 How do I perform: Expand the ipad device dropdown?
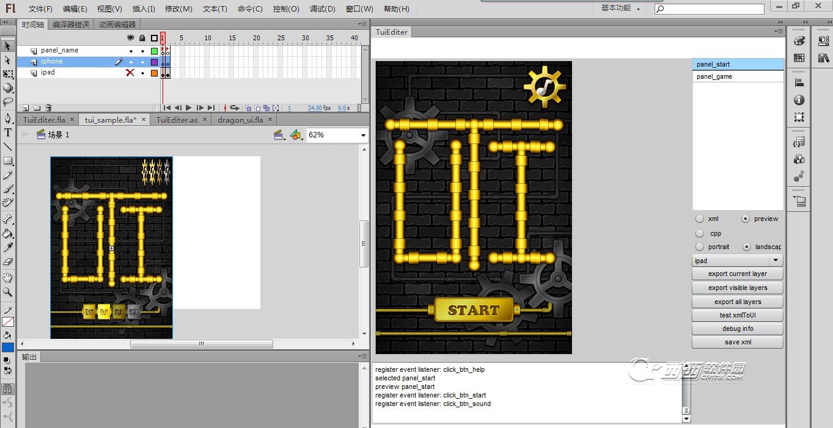pyautogui.click(x=776, y=261)
